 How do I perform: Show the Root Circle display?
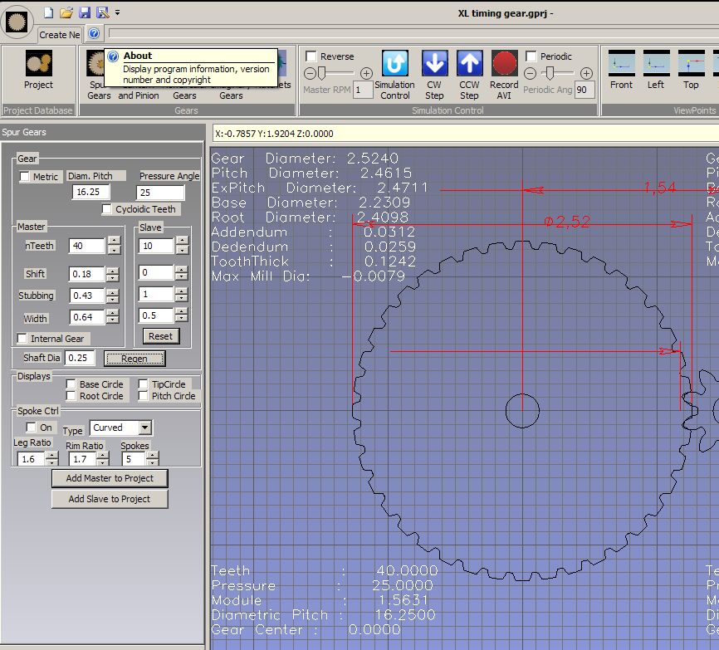coord(71,396)
